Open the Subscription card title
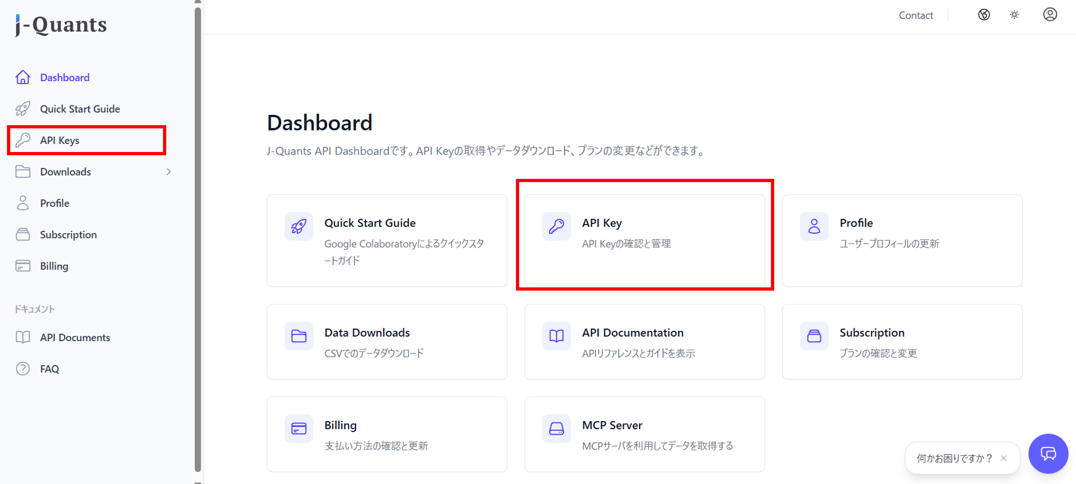The image size is (1076, 484). click(x=872, y=333)
